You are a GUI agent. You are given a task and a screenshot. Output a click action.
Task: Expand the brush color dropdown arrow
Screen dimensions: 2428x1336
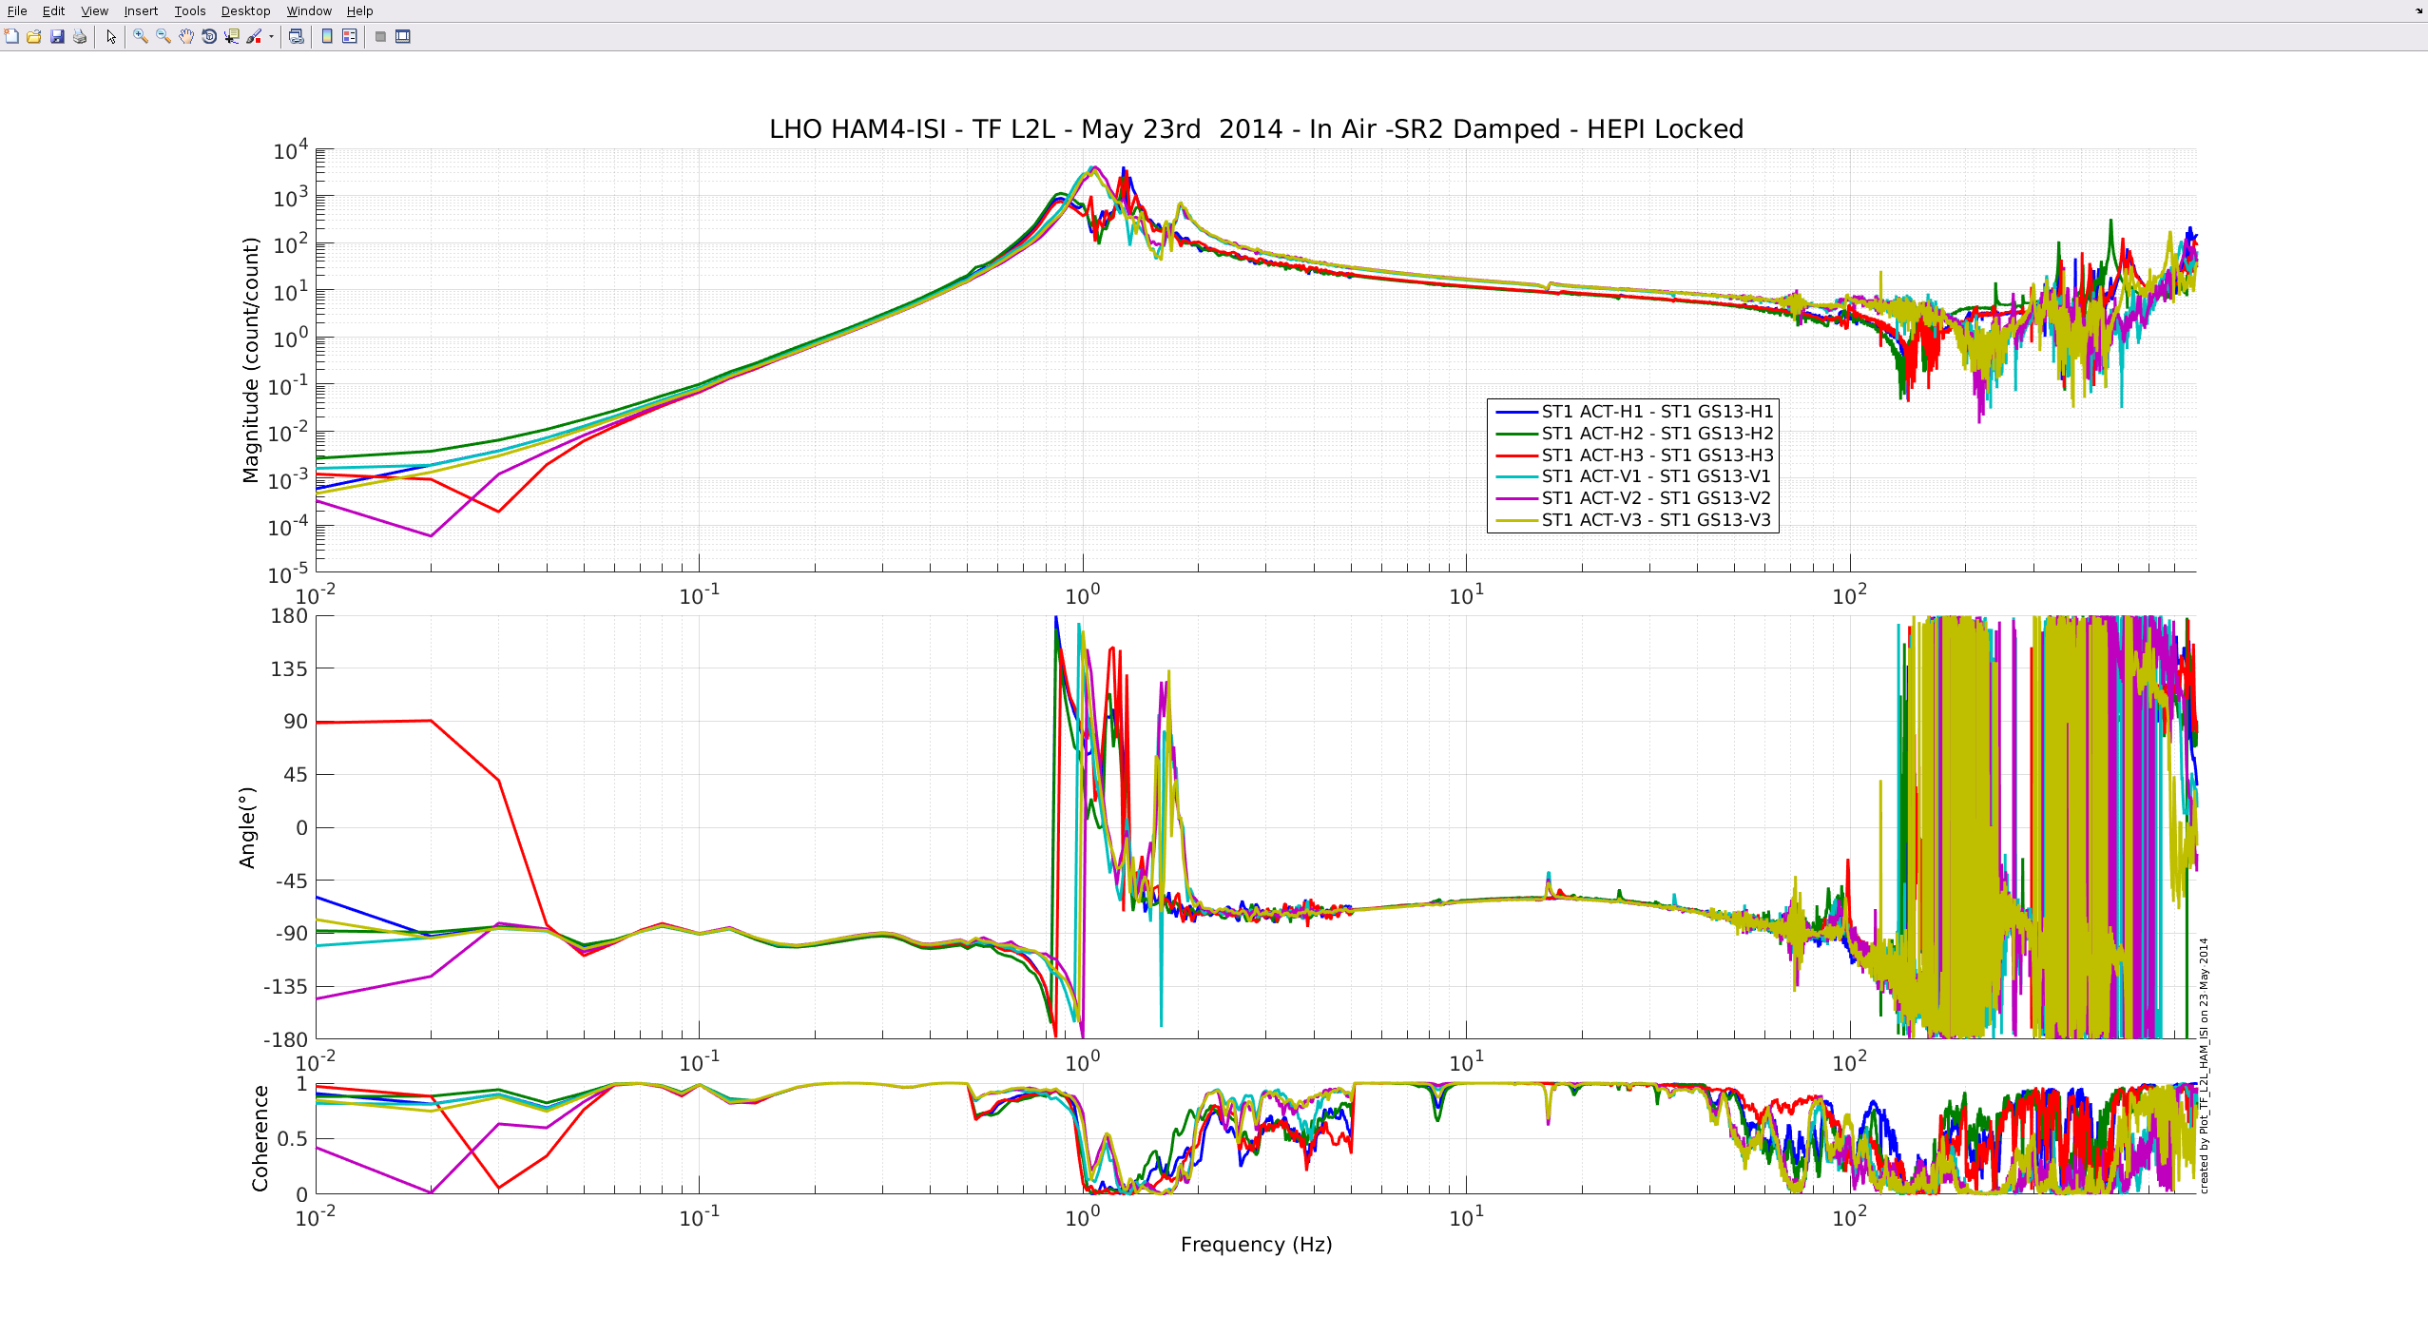point(271,36)
